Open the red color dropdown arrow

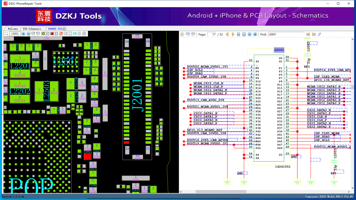pyautogui.click(x=56, y=34)
